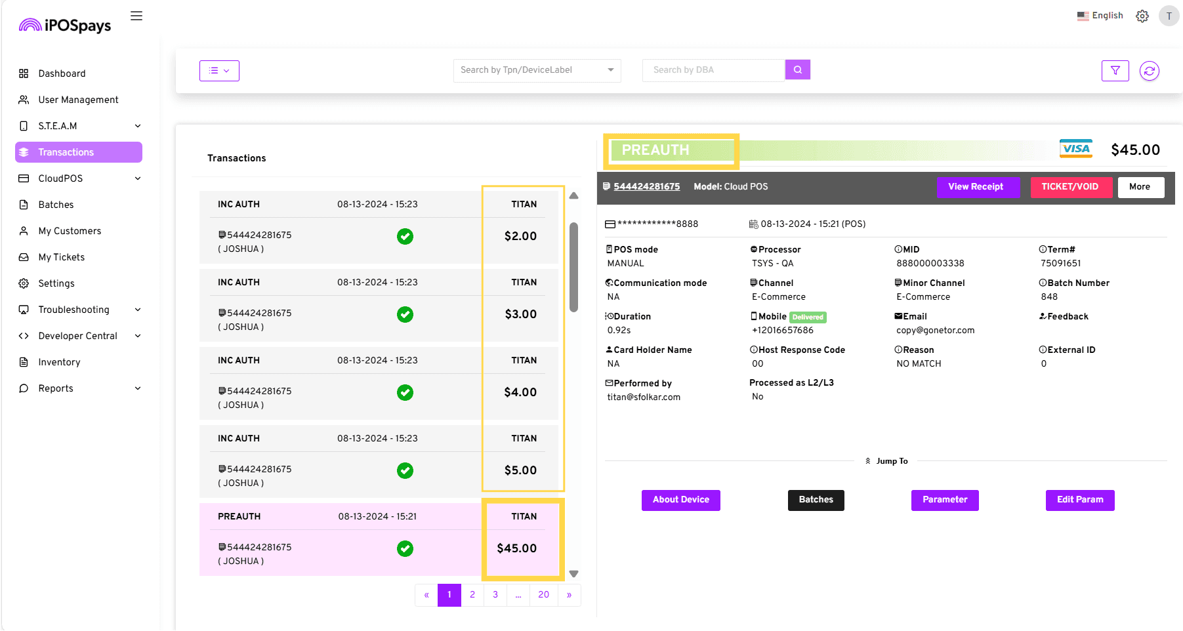Click the green checkmark on the $3.00 transaction
This screenshot has height=631, width=1183.
(x=405, y=314)
